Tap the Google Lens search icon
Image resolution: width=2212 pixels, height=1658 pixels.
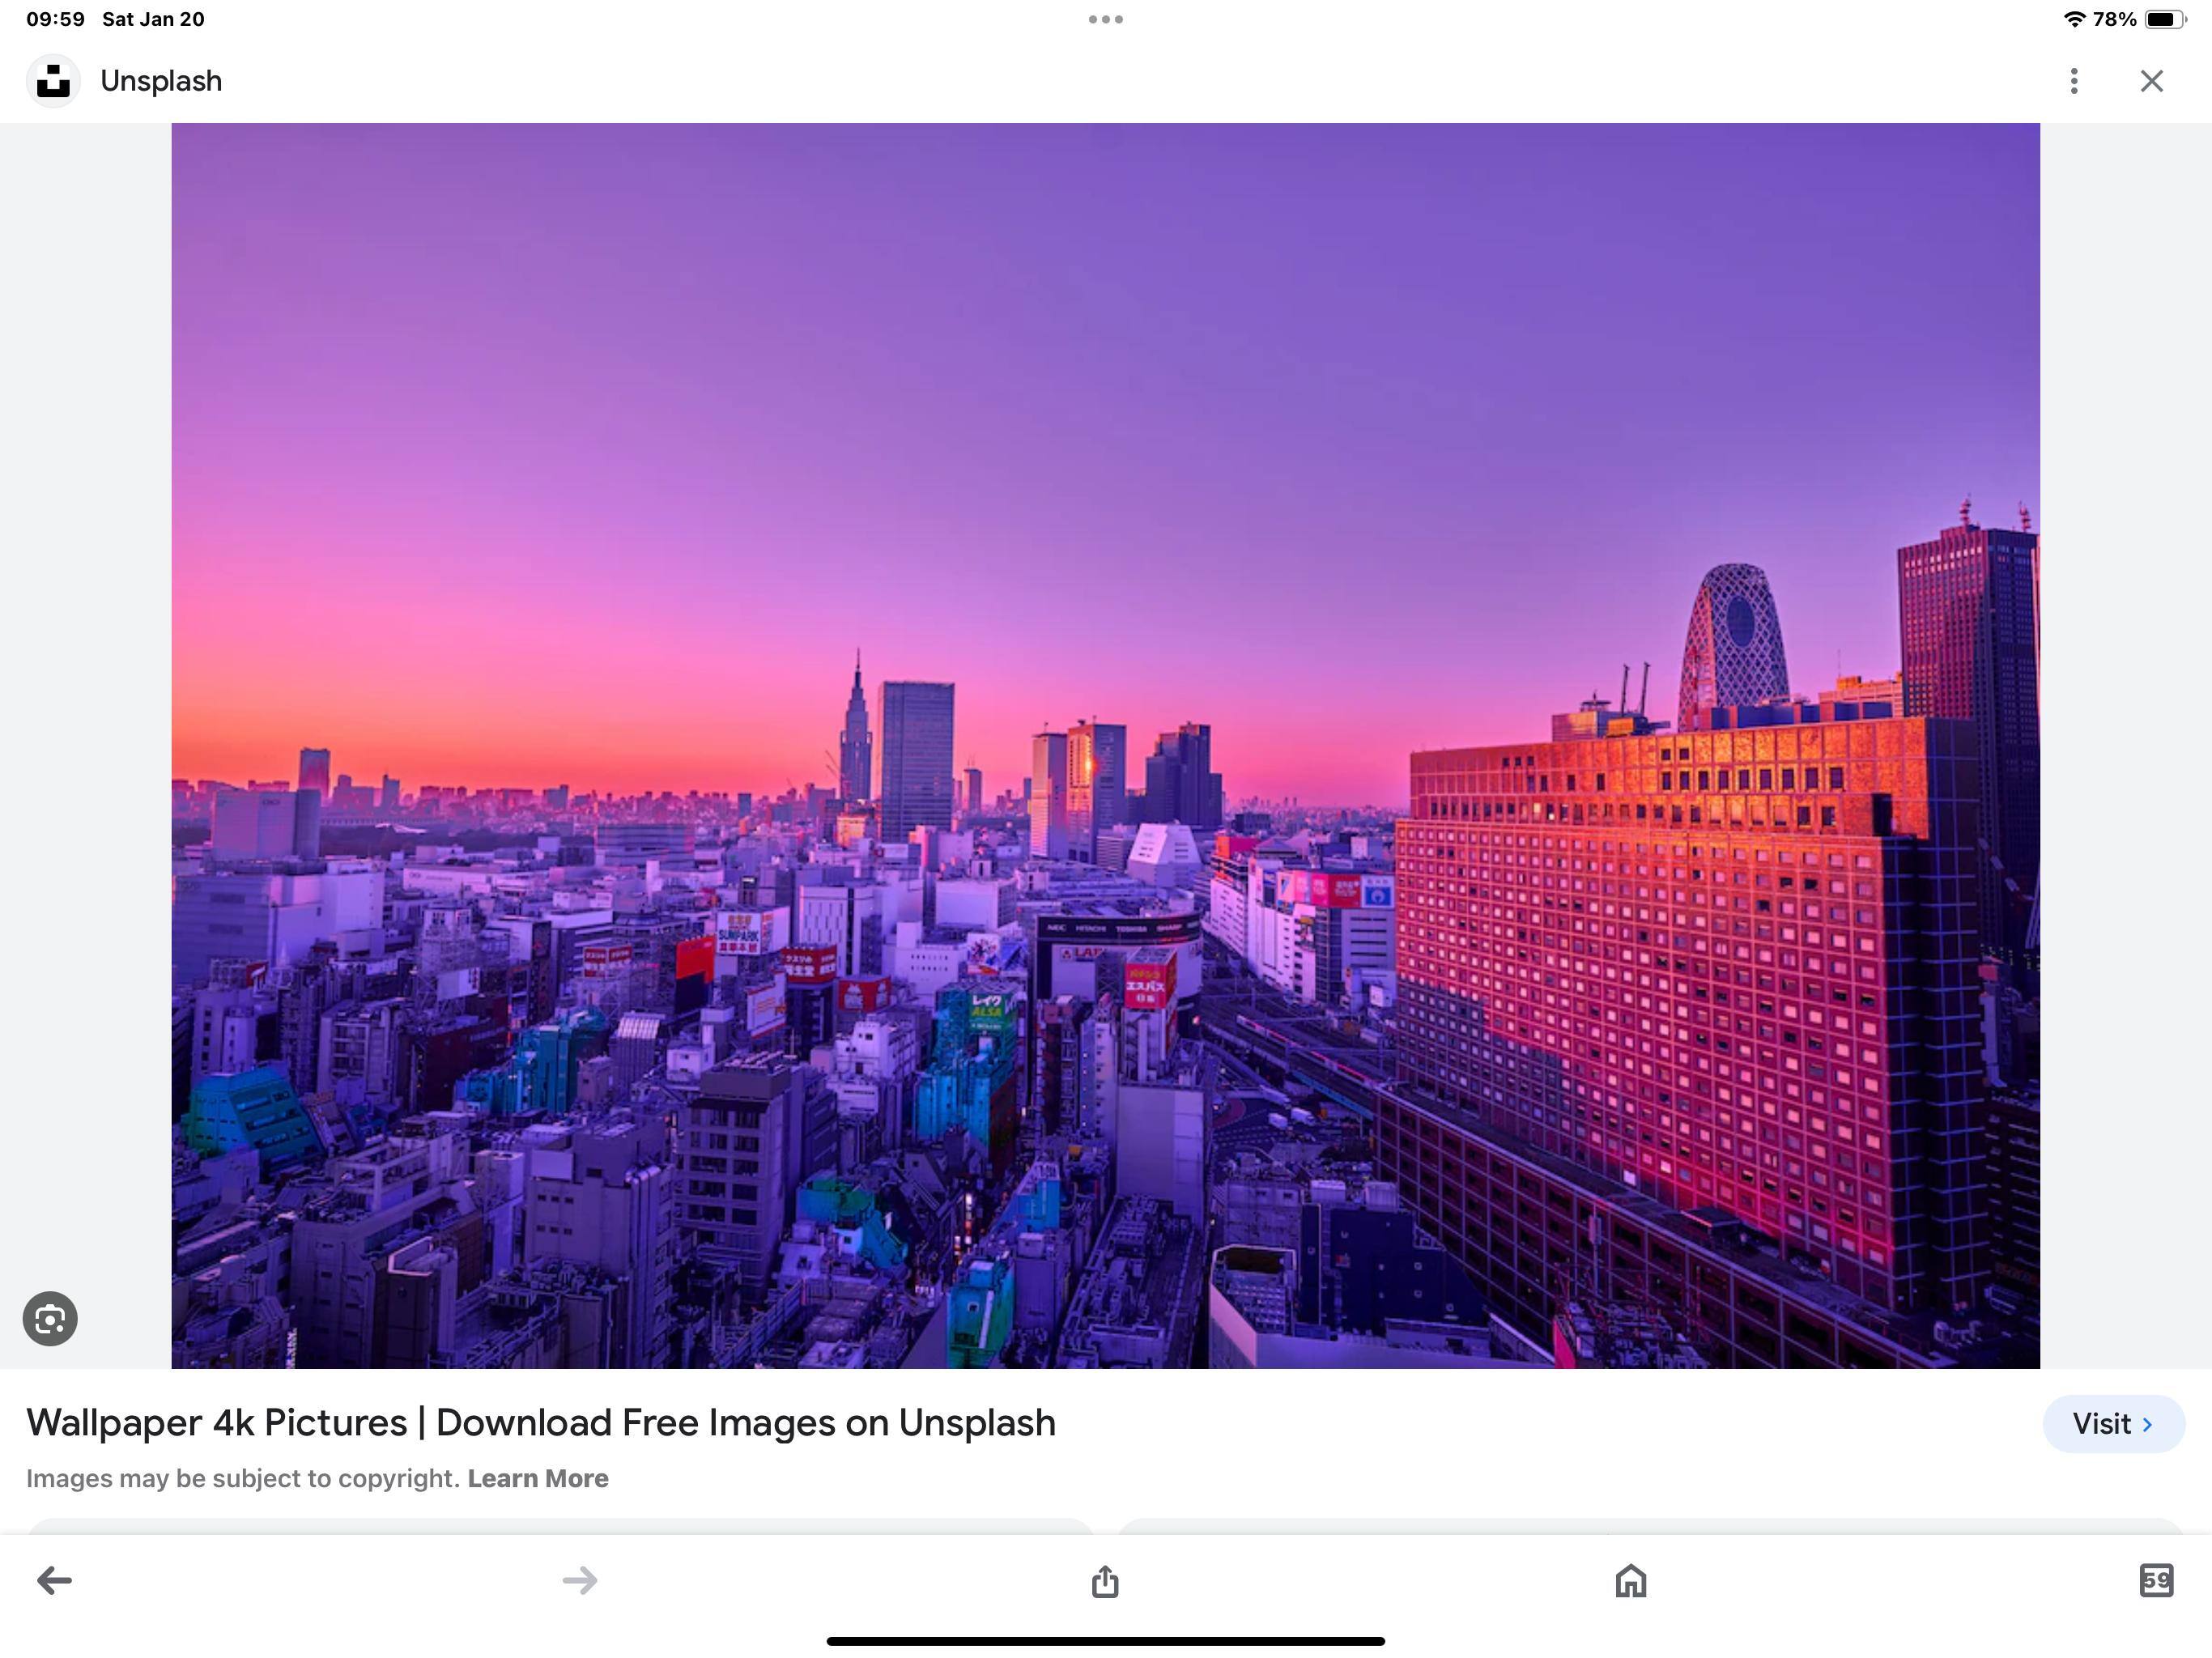50,1319
